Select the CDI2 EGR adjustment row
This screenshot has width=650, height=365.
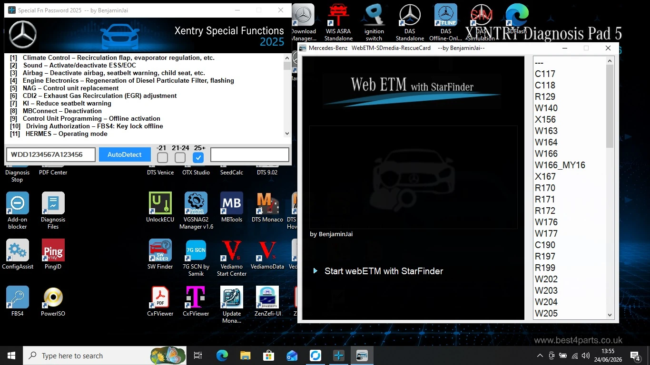93,96
